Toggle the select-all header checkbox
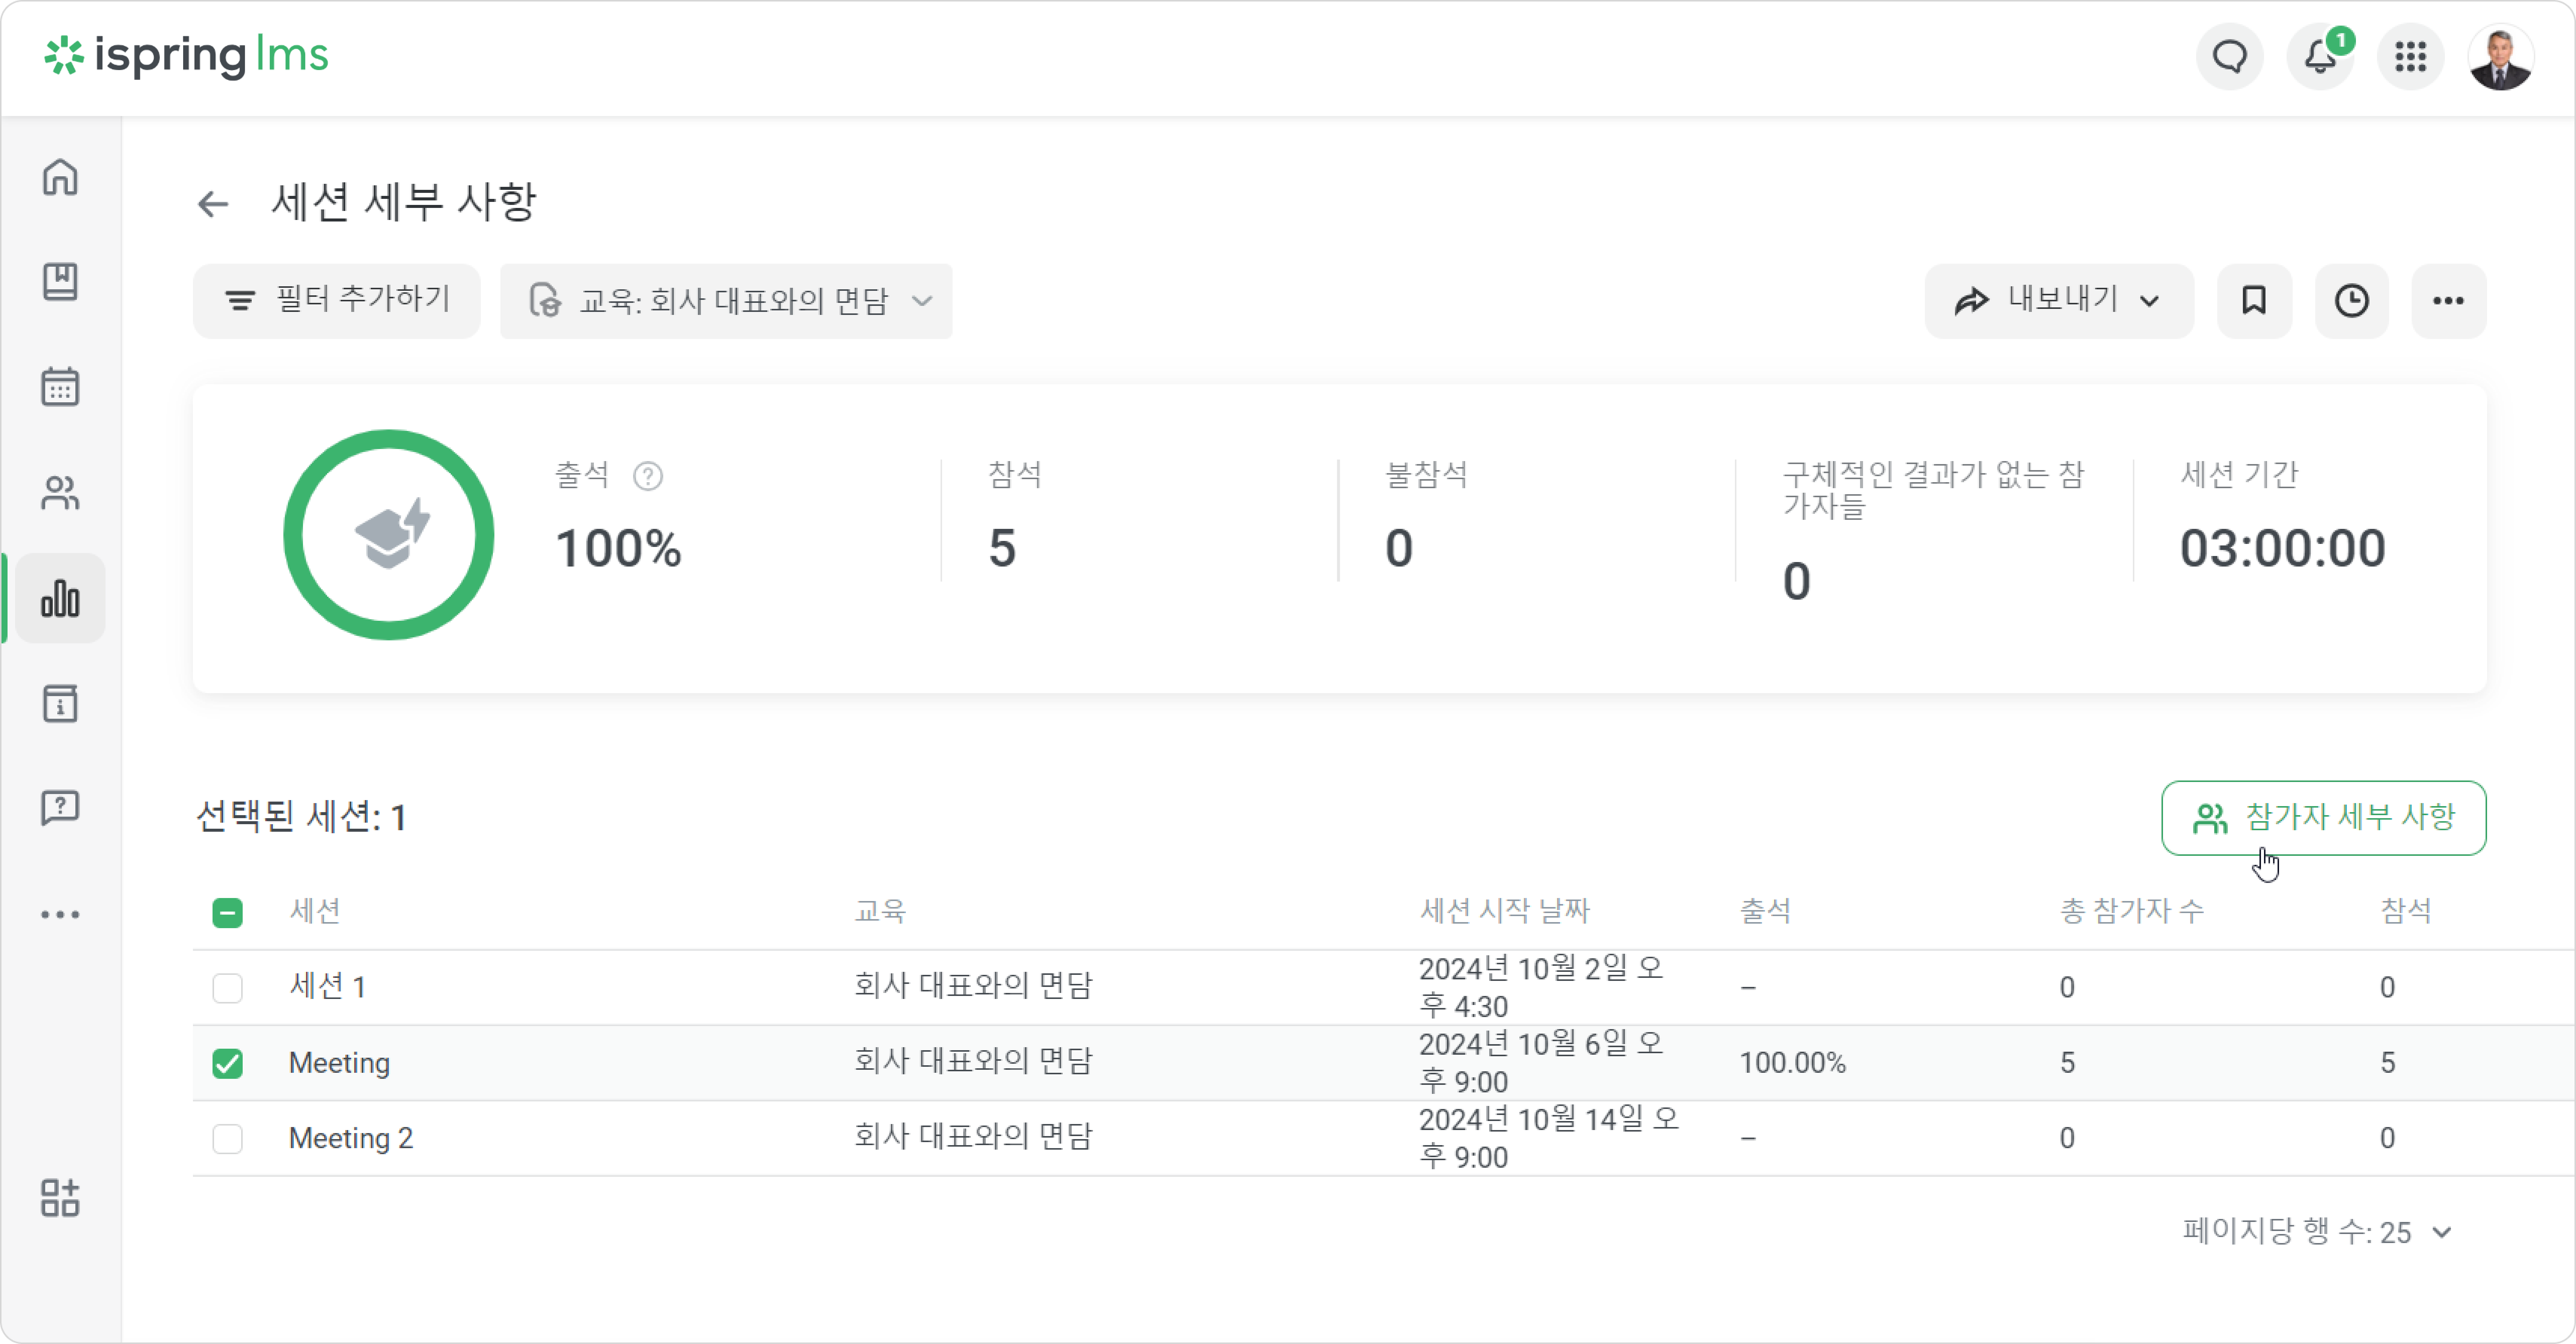The width and height of the screenshot is (2576, 1344). point(228,912)
